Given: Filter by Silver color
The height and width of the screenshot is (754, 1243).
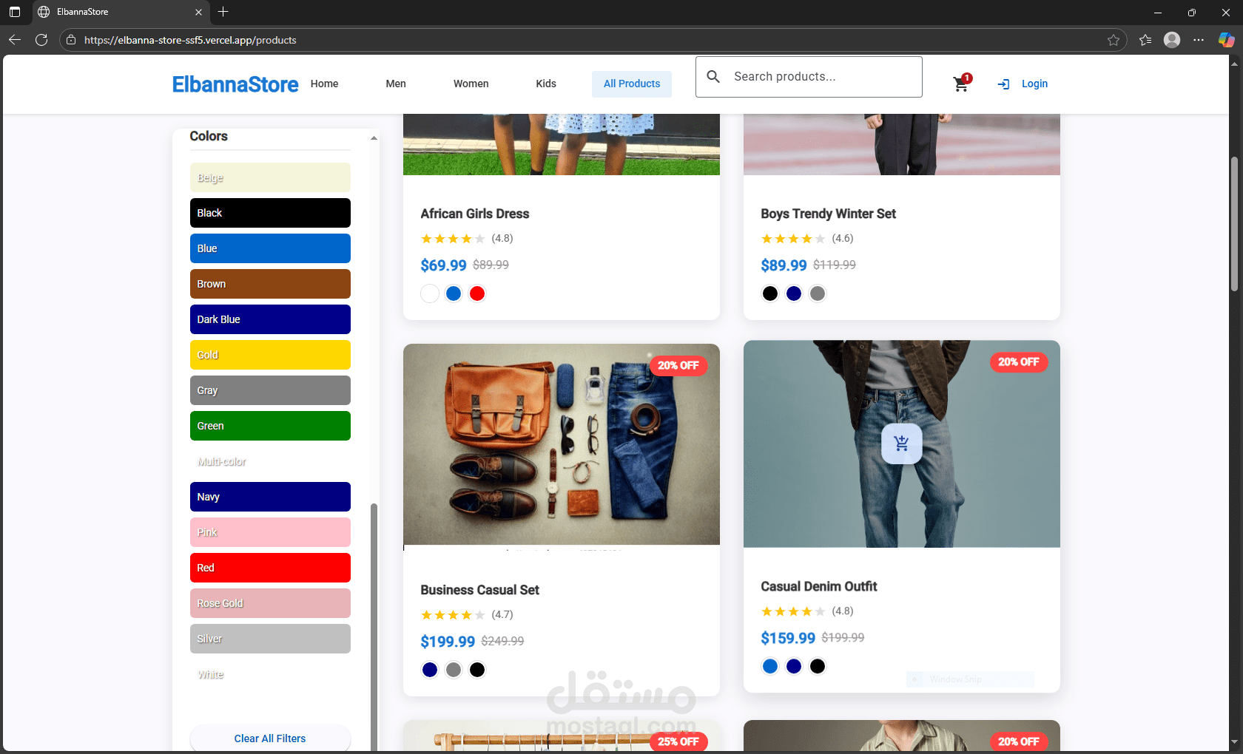Looking at the screenshot, I should (270, 639).
